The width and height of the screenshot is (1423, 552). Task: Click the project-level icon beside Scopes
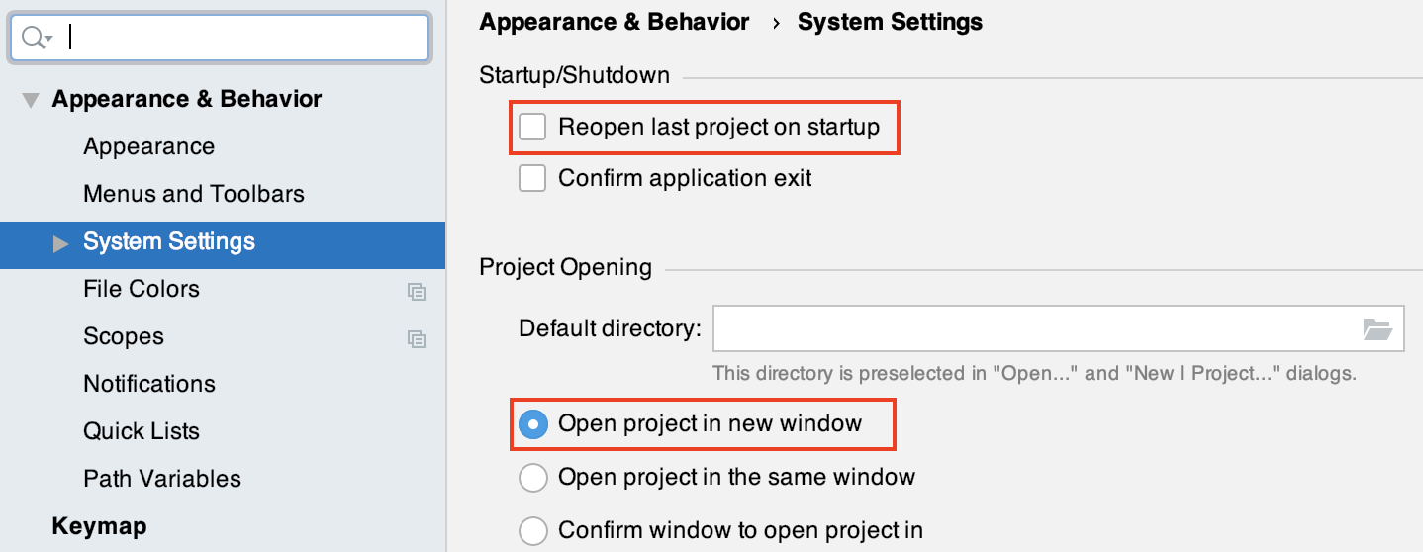click(x=417, y=338)
